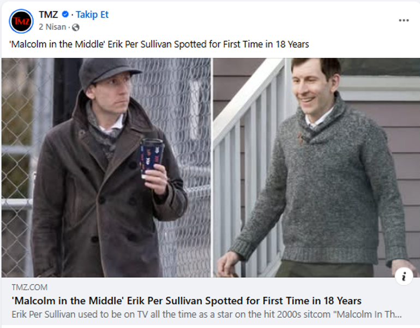
Task: Click the article description snippet text
Action: click(x=207, y=315)
